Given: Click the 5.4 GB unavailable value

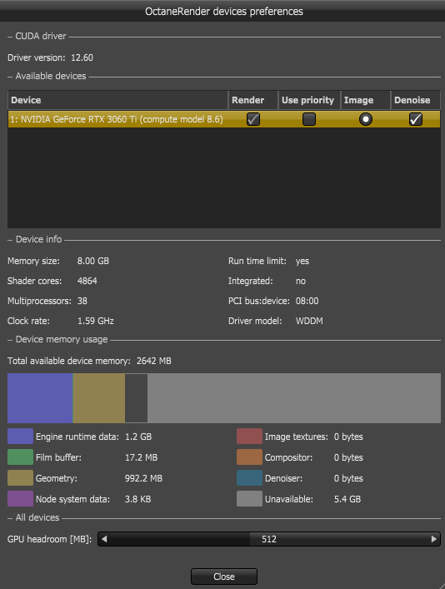Looking at the screenshot, I should [x=347, y=499].
